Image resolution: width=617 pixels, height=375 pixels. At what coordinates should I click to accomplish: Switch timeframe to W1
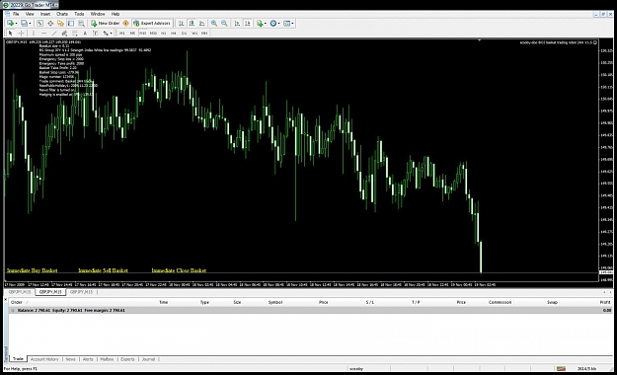pyautogui.click(x=194, y=33)
